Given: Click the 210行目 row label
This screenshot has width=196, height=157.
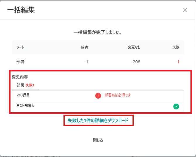Looking at the screenshot, I should 23,95.
